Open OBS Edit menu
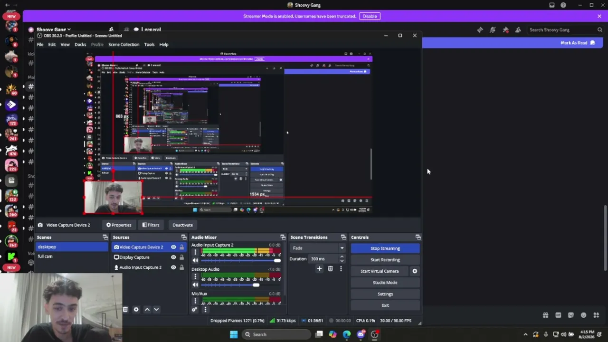The height and width of the screenshot is (342, 608). (x=52, y=45)
